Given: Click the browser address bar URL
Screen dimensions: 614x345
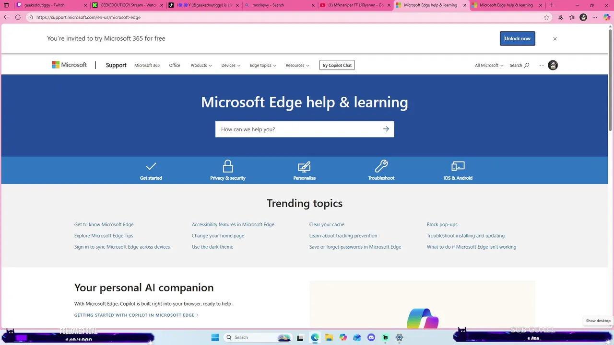Looking at the screenshot, I should (88, 17).
